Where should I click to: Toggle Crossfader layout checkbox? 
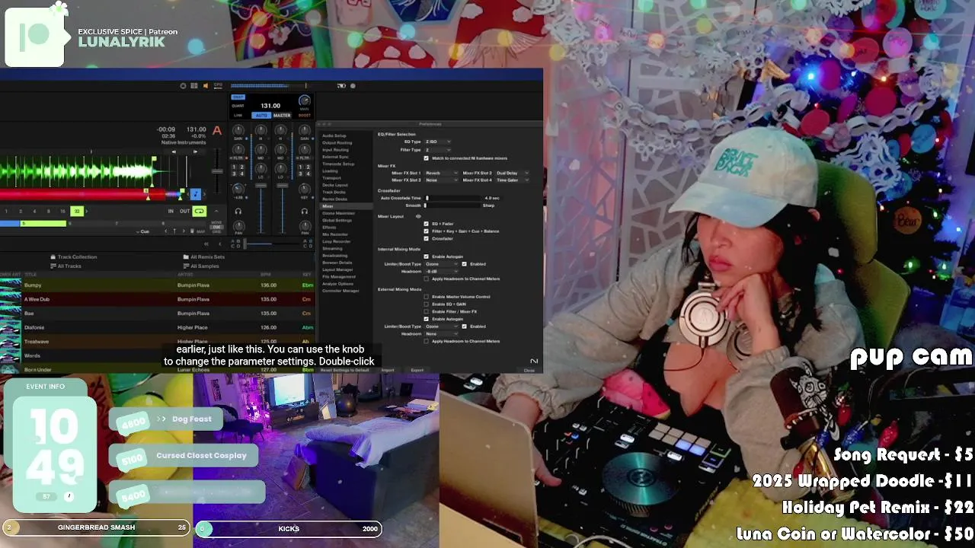point(426,238)
